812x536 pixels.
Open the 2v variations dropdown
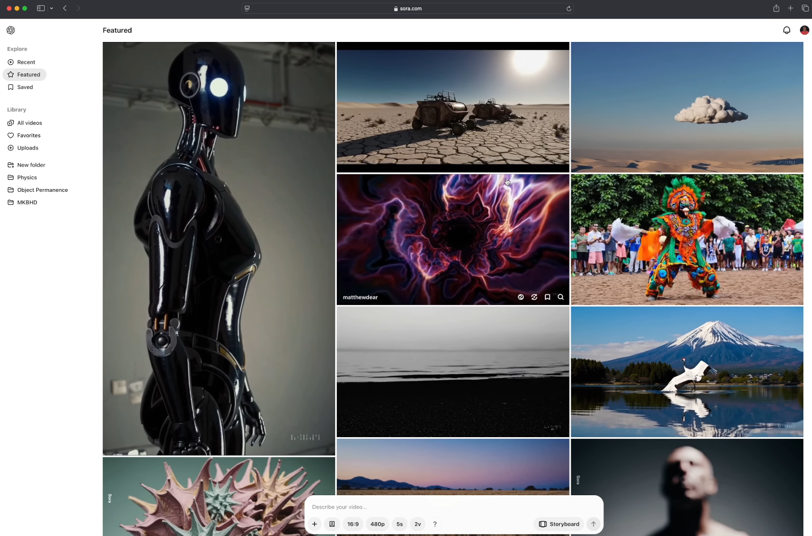[x=418, y=524]
